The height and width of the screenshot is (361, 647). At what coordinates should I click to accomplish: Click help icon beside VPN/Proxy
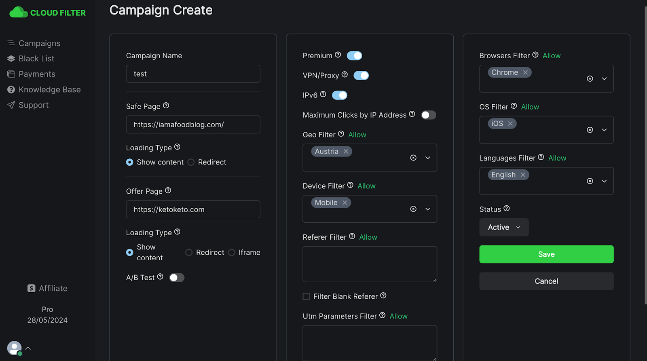tap(345, 74)
